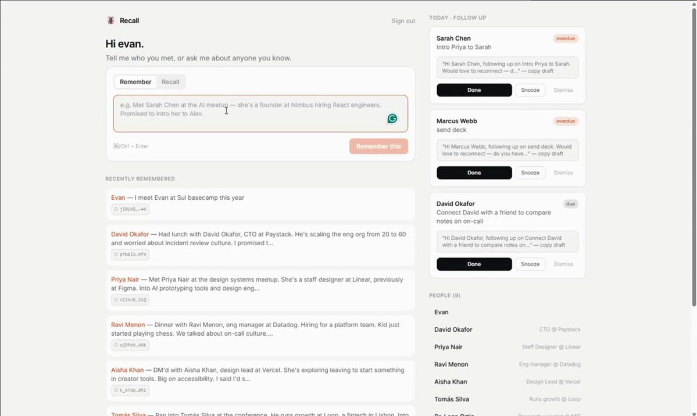697x416 pixels.
Task: Click the "PEOPLE (9)" section heading
Action: coord(445,295)
